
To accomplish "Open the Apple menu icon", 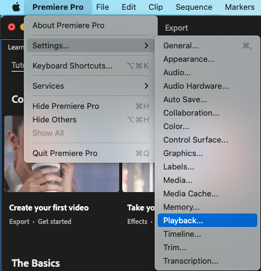I will coord(16,7).
